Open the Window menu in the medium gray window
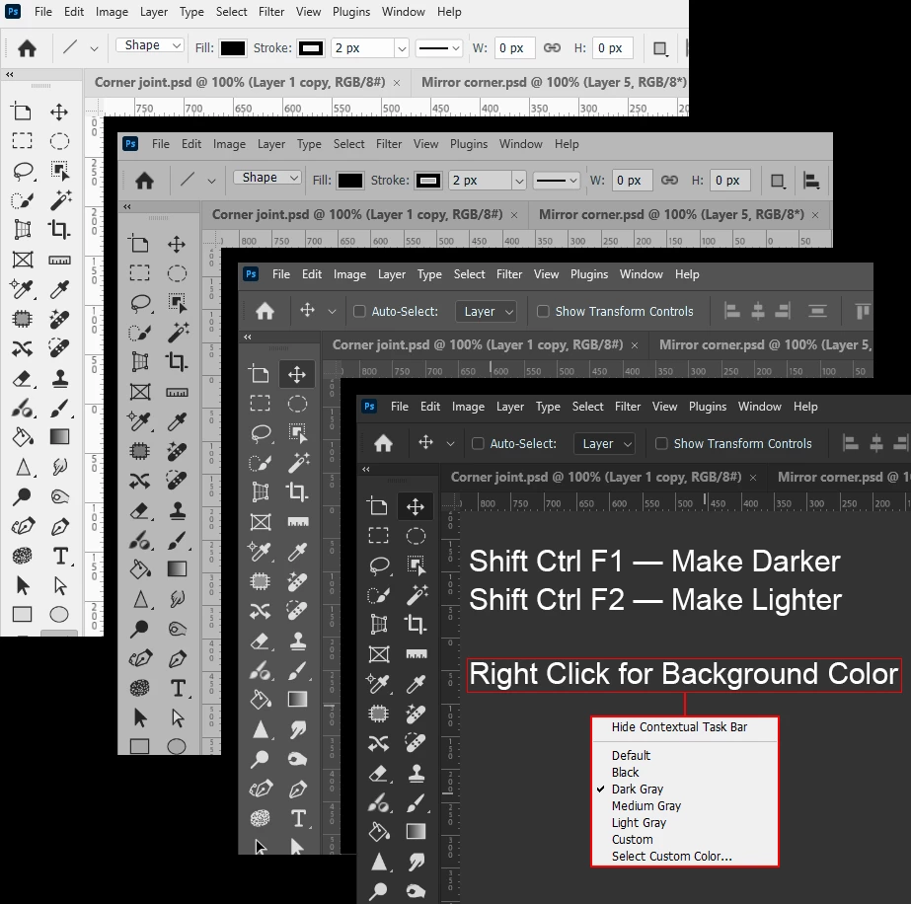911x904 pixels. pos(641,274)
